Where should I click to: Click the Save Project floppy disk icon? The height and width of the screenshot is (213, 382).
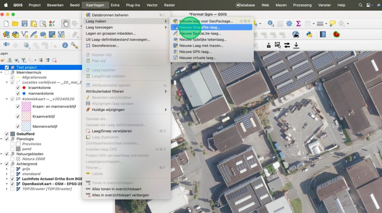(x=24, y=23)
